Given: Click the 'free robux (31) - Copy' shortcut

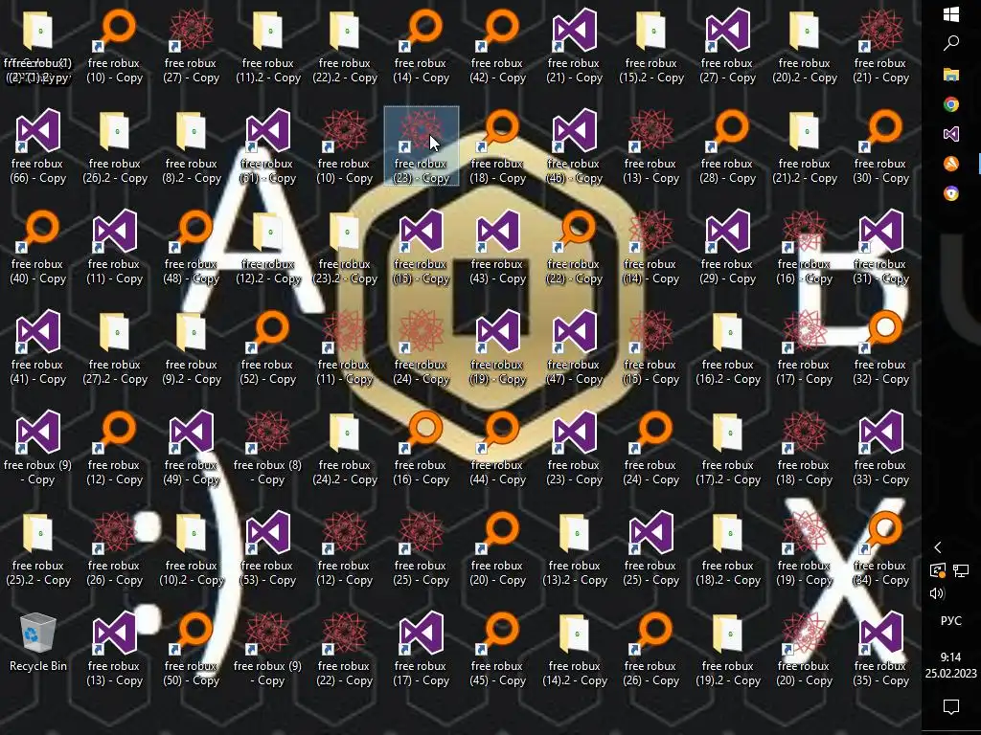Looking at the screenshot, I should click(x=881, y=247).
